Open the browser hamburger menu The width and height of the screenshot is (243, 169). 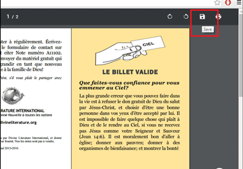[239, 3]
